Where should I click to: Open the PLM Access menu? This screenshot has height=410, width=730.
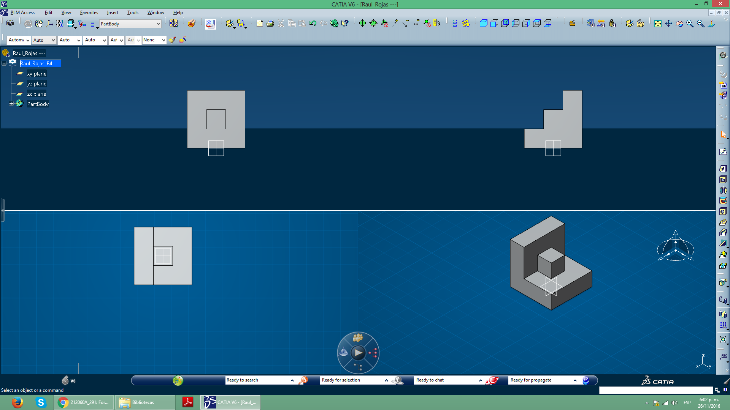coord(22,12)
